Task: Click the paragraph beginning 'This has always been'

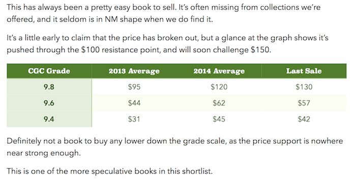Action: (163, 13)
